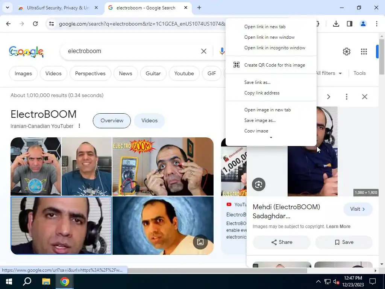Expand the All filters dropdown
Image resolution: width=385 pixels, height=289 pixels.
(329, 73)
